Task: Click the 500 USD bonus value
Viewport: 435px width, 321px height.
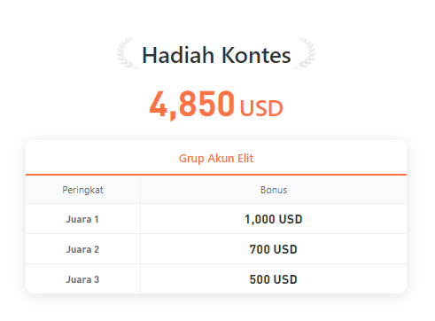Action: [274, 279]
